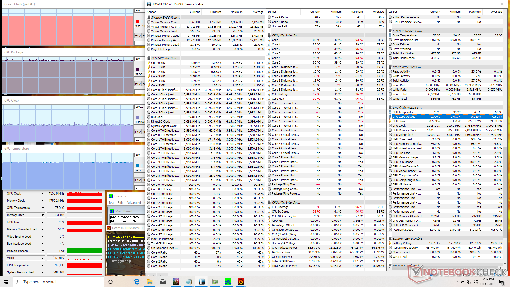Click the Cortana circle icon
This screenshot has height=287, width=510.
coord(110,282)
